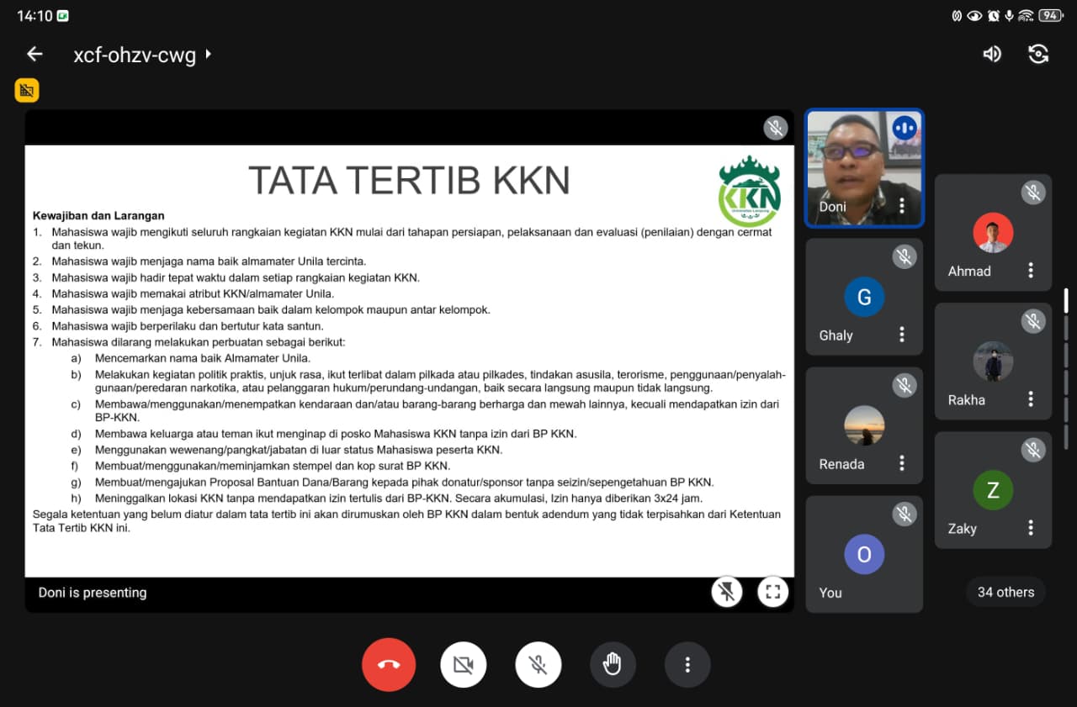Click the 'Doni is presenting' label
The image size is (1077, 707).
(93, 592)
